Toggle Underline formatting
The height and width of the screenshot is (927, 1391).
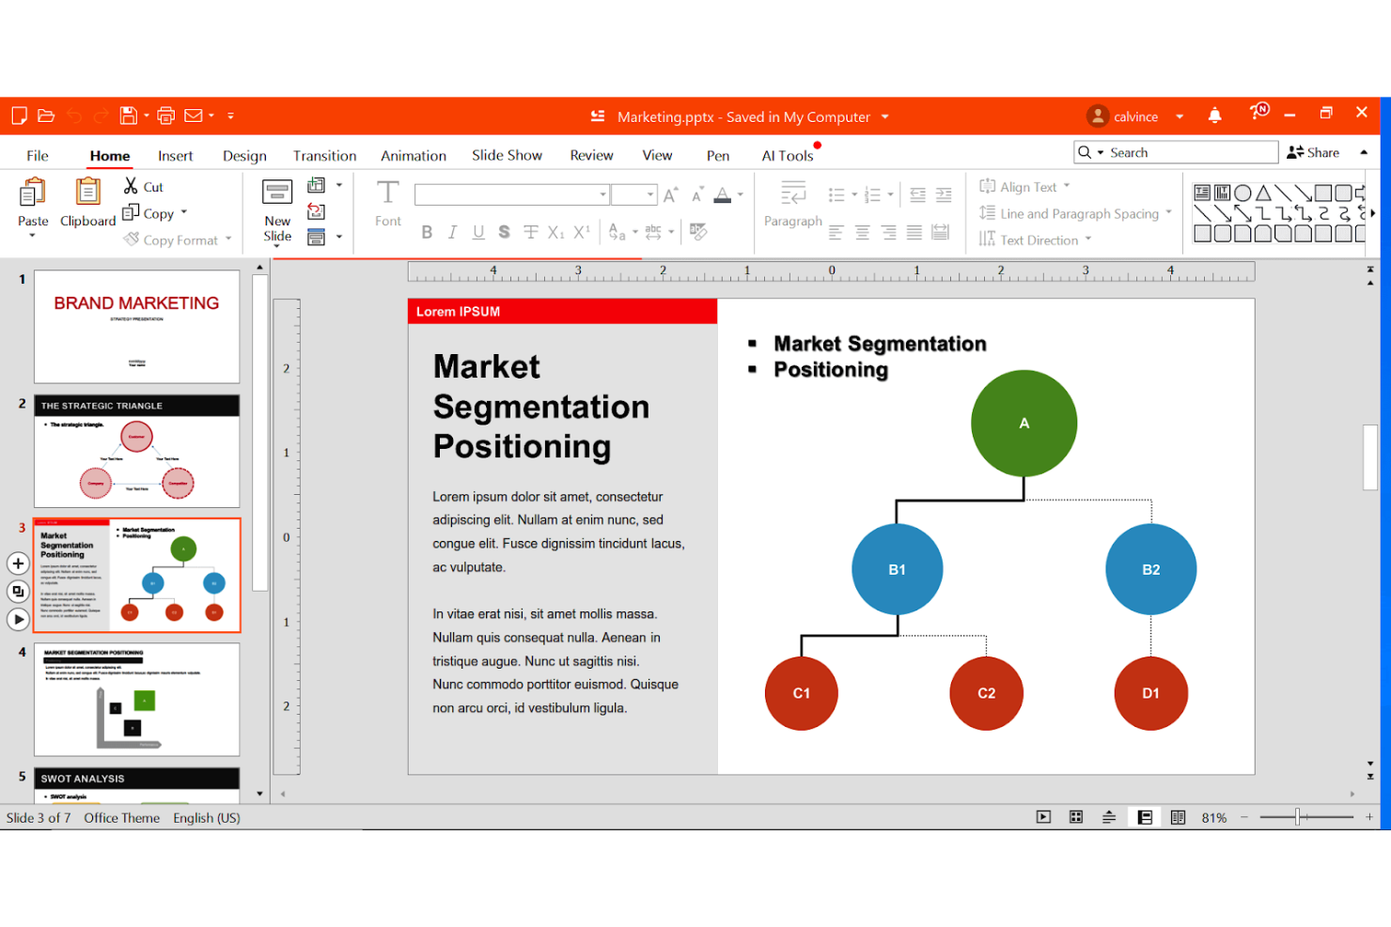click(x=478, y=232)
